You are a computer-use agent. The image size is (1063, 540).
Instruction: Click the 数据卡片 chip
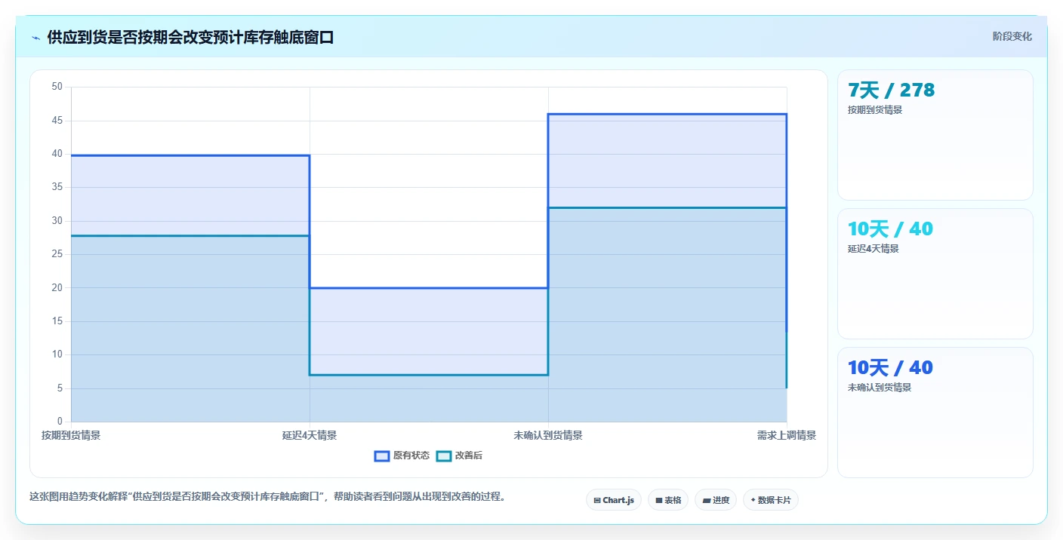click(x=771, y=500)
